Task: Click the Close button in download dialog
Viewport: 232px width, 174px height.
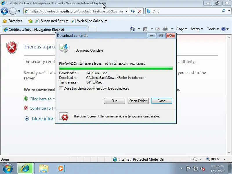Action: pos(162,101)
